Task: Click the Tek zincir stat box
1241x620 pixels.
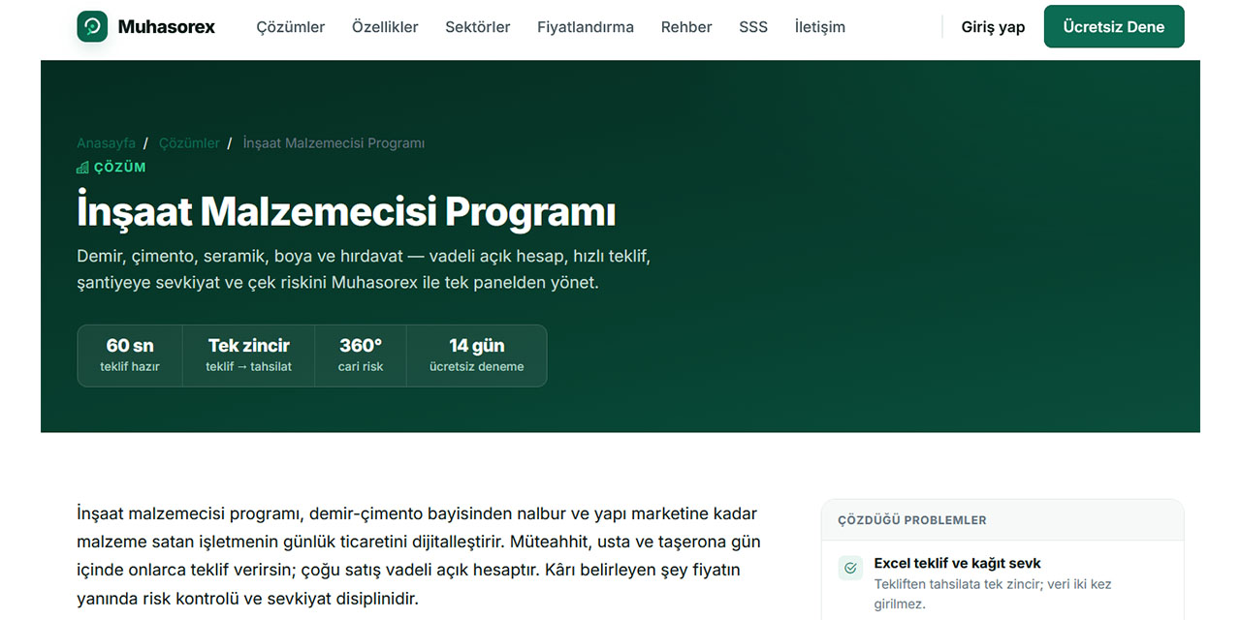Action: [x=248, y=356]
